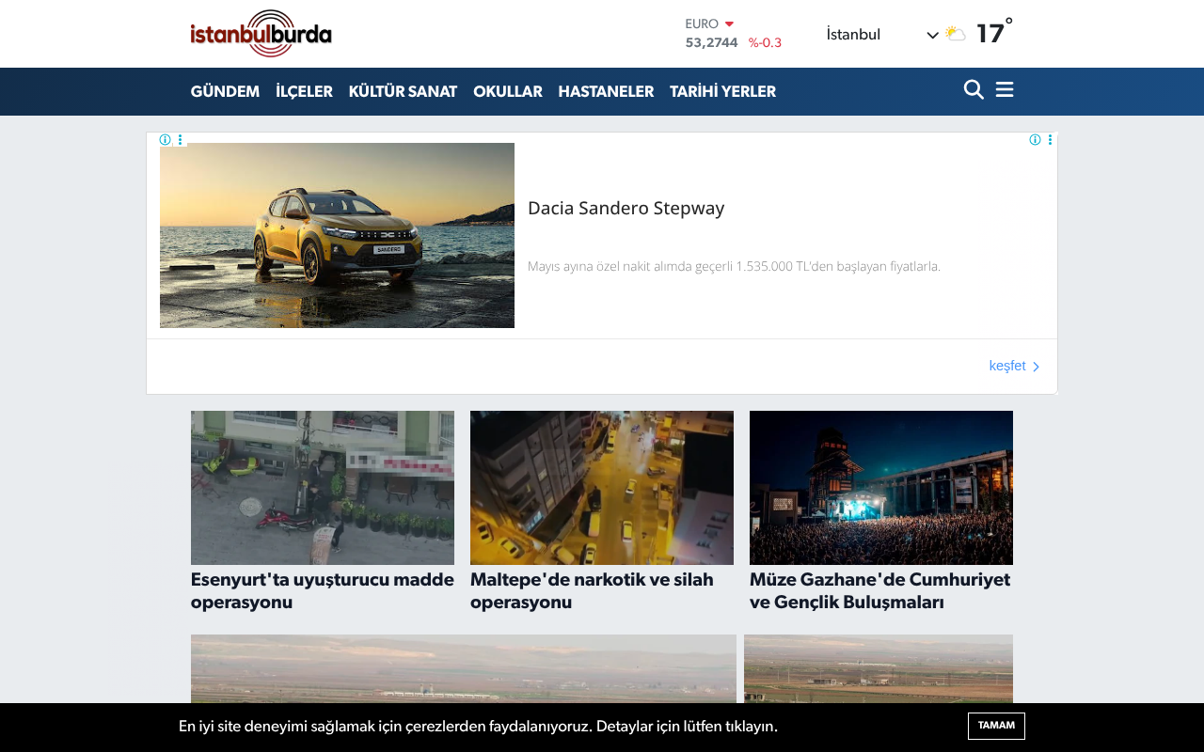Click the Mayıs ayına özel ad description
Viewport: 1204px width, 752px height.
coord(734,266)
